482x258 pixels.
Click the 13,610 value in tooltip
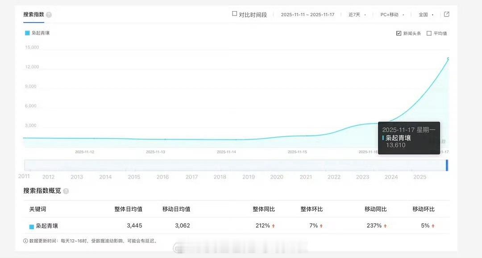(395, 145)
